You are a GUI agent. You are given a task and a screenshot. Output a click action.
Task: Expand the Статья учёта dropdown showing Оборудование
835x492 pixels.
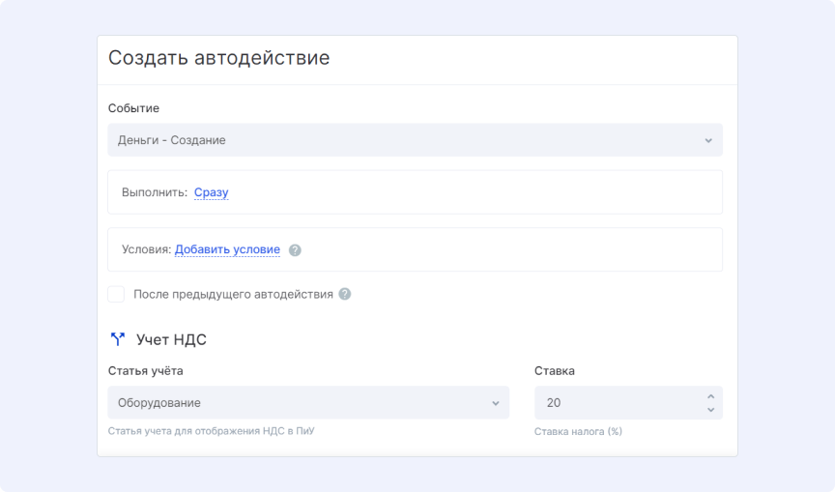tap(300, 402)
